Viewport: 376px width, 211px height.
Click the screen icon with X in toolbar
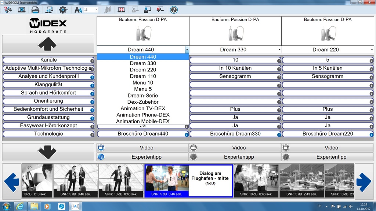[22, 10]
